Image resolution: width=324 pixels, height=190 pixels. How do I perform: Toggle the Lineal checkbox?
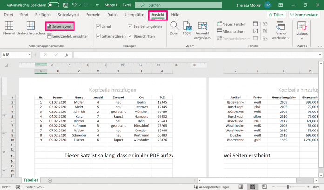[x=99, y=26]
